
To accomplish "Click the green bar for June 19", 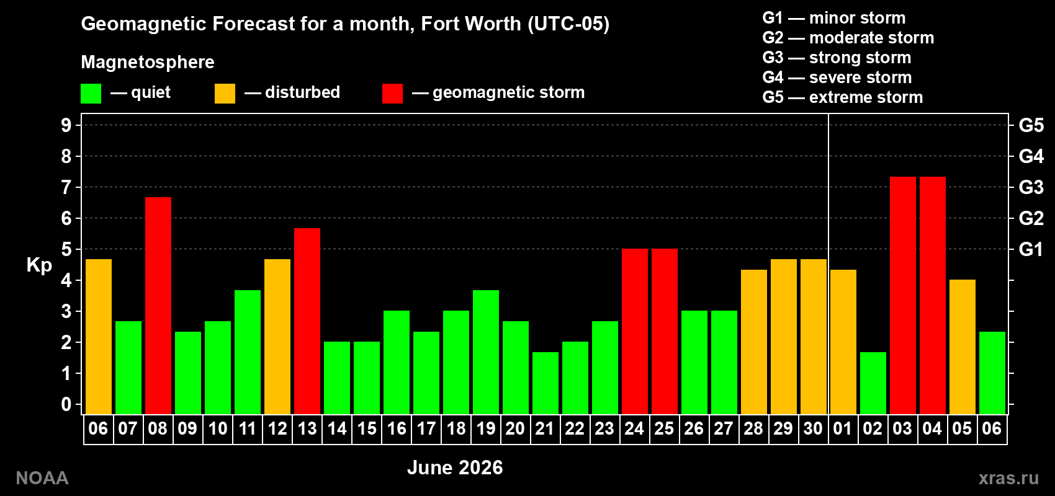I will (x=486, y=352).
